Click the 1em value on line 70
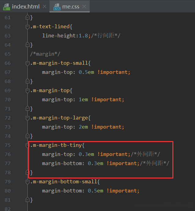195x211 pixels. (83, 100)
